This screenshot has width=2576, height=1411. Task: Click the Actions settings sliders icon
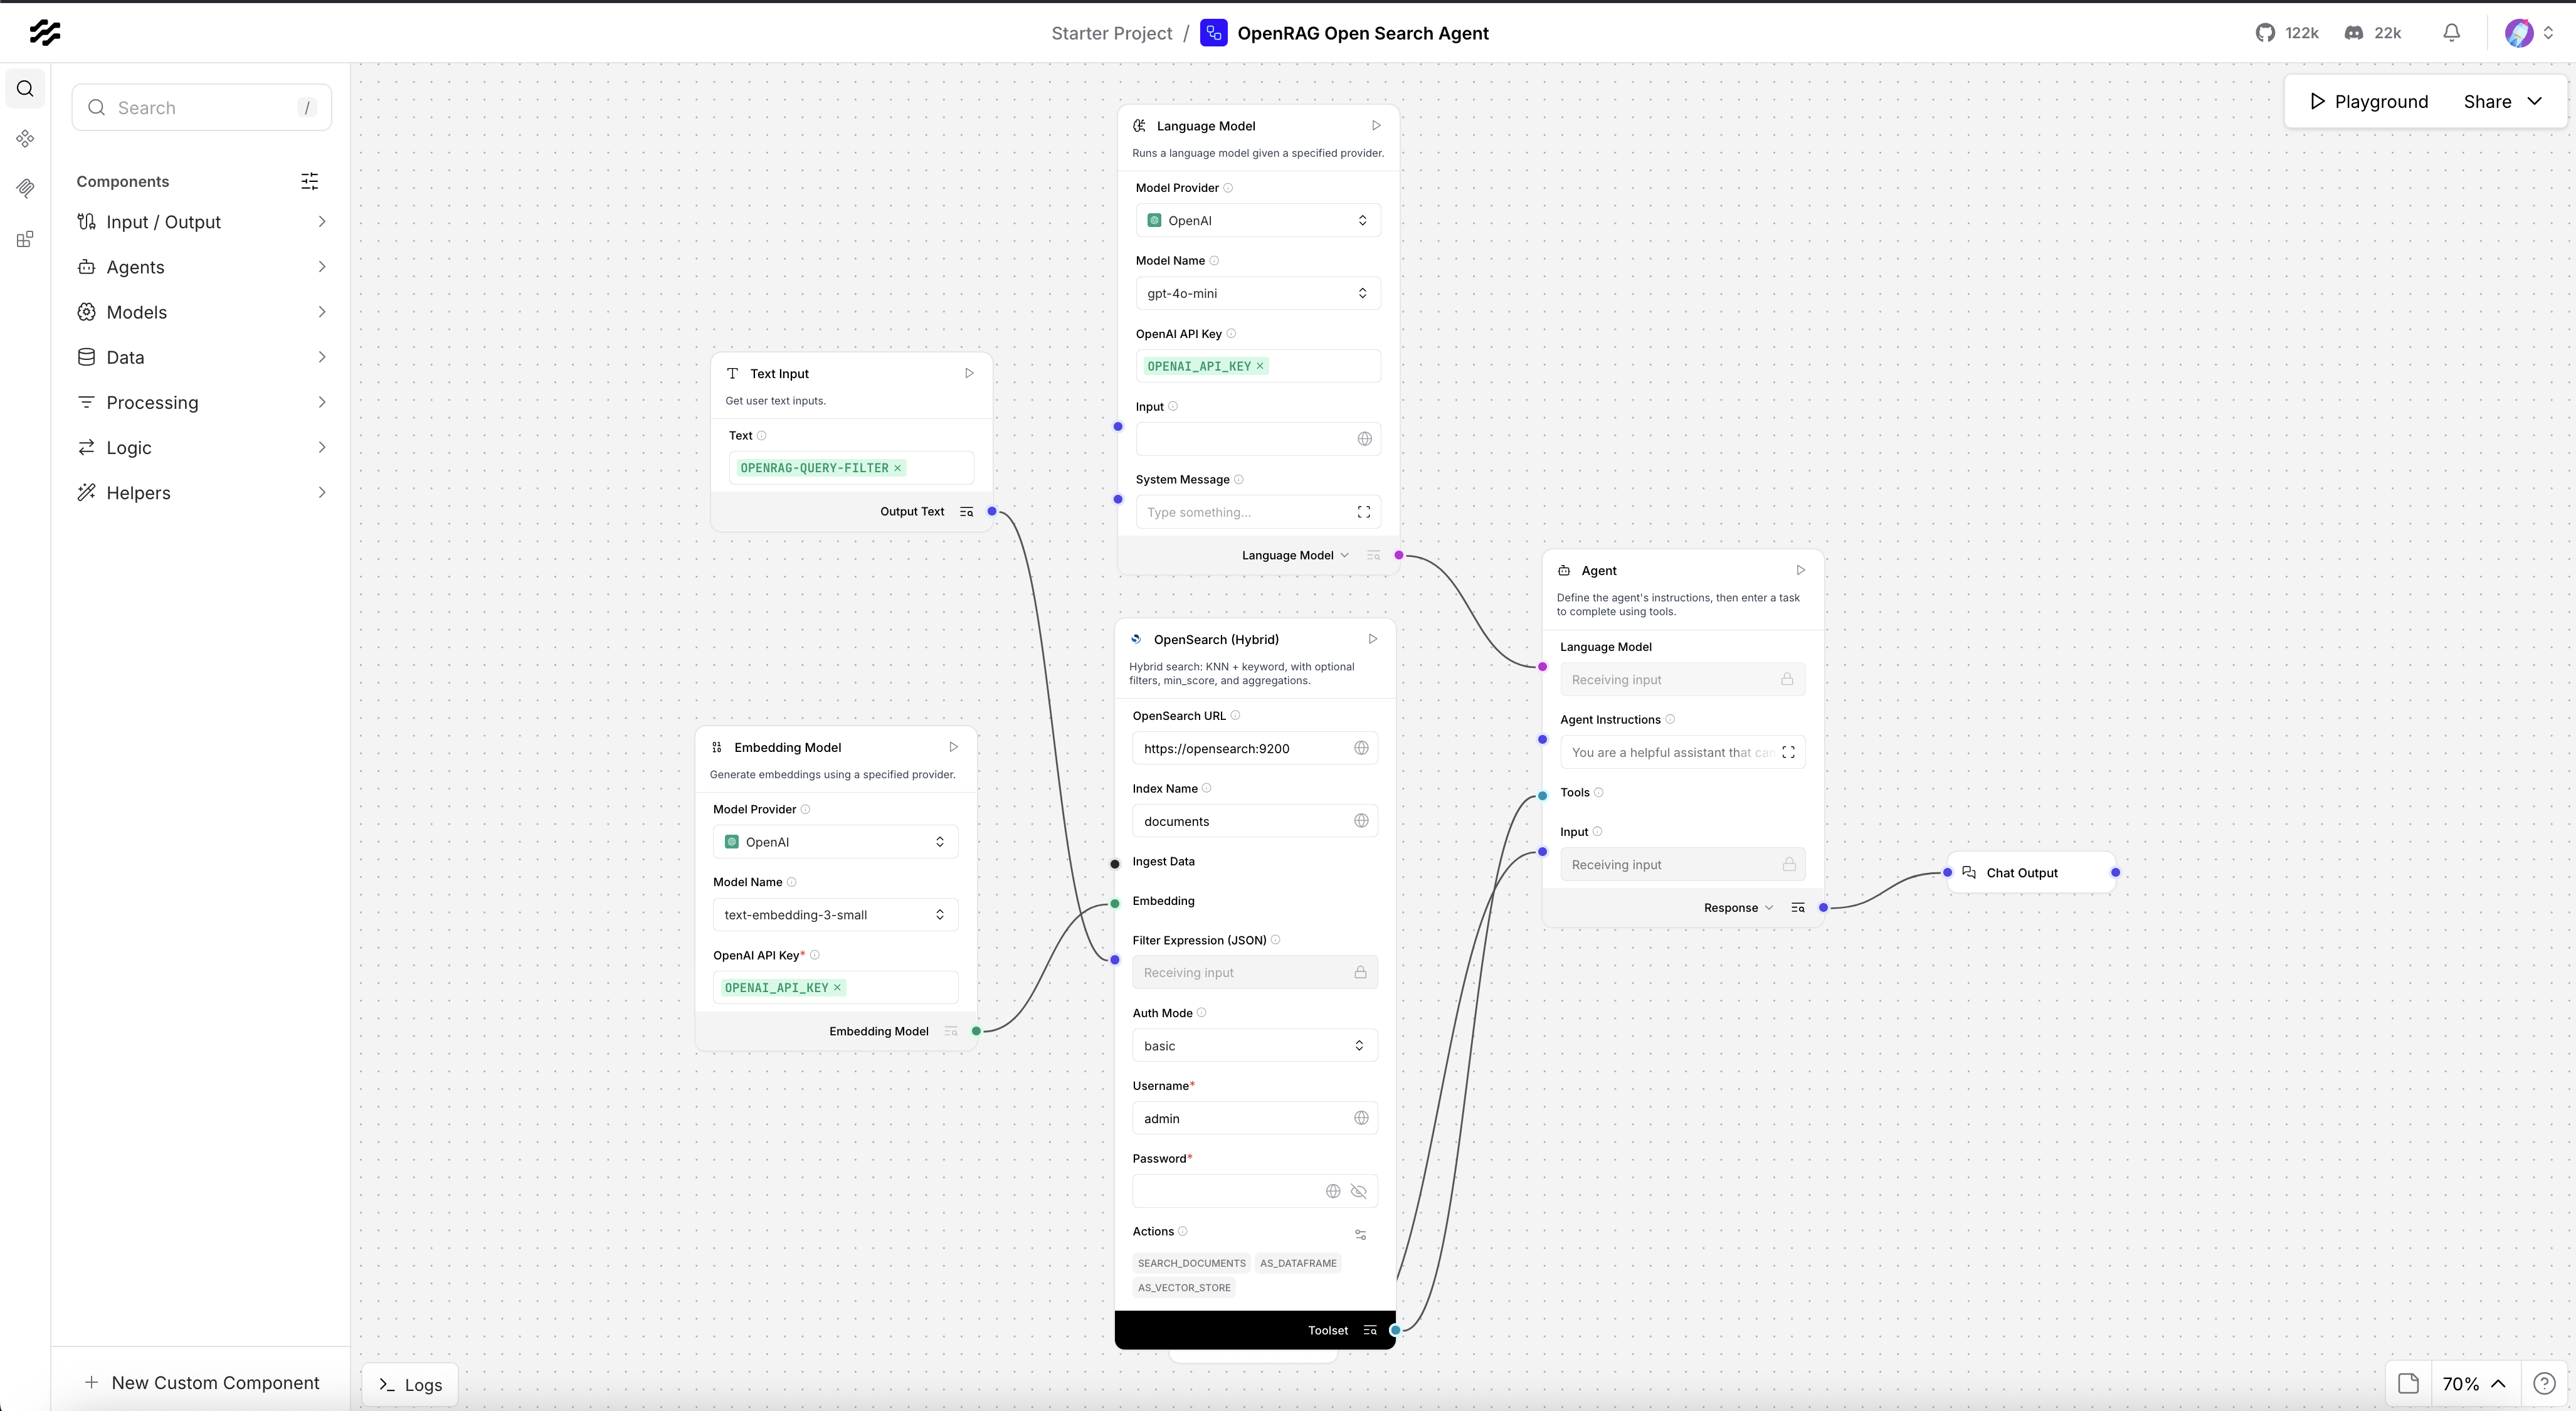[x=1360, y=1234]
